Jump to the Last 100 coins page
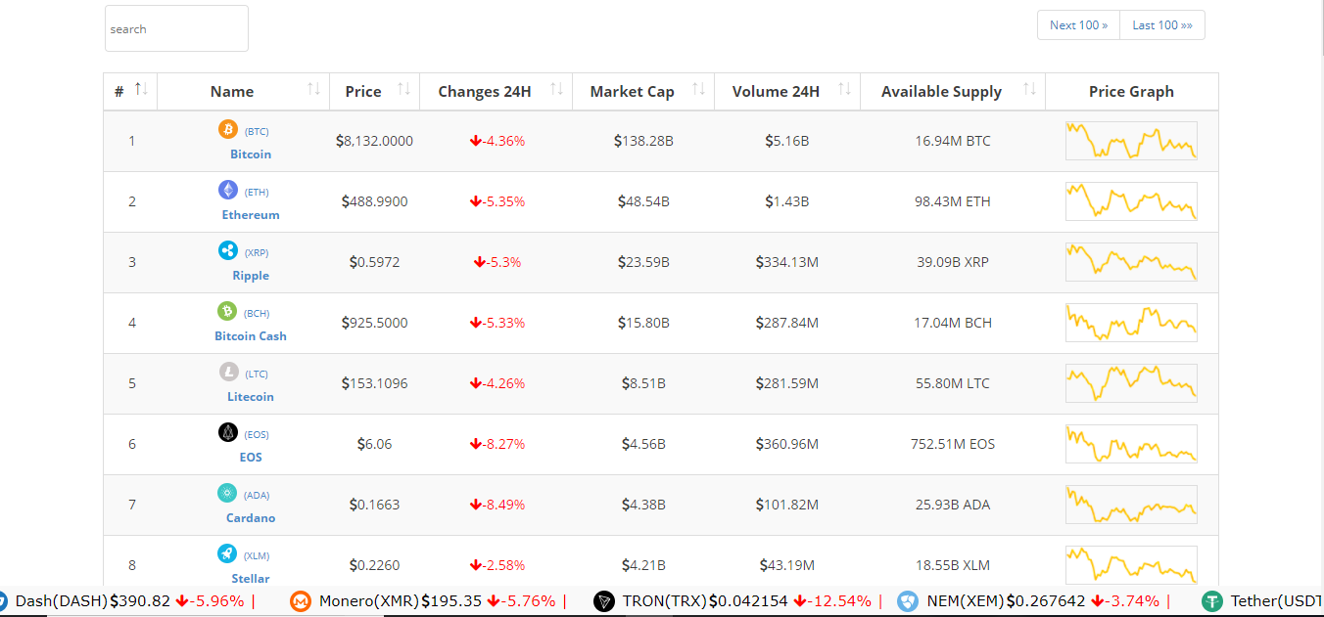 [x=1162, y=24]
